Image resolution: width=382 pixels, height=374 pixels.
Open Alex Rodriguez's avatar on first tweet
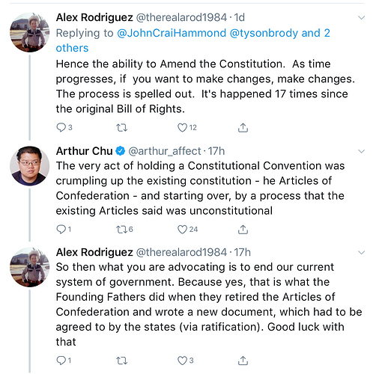[29, 32]
